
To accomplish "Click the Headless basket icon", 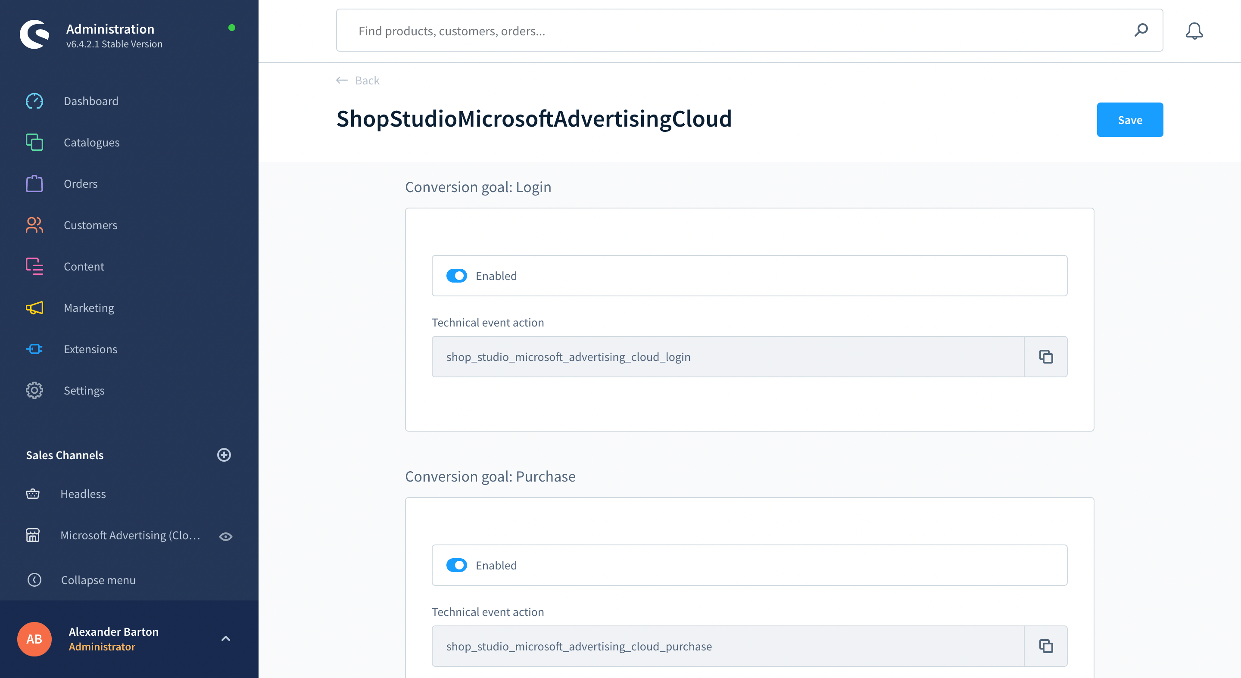I will tap(33, 494).
